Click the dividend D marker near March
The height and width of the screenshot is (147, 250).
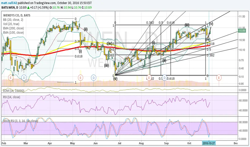[x=24, y=78]
